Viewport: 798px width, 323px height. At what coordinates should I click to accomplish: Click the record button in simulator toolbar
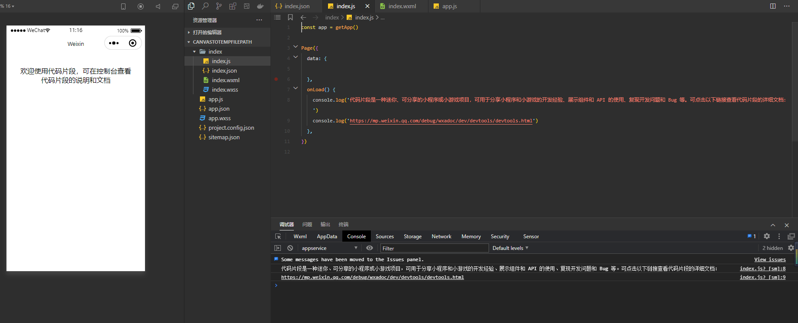[141, 6]
